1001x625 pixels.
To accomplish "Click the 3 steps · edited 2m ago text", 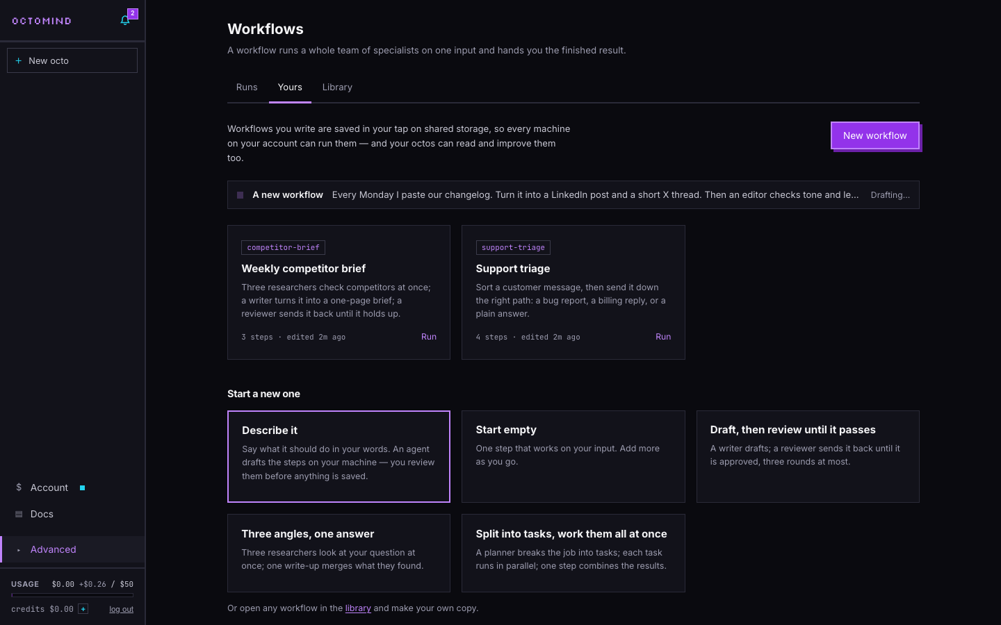I will tap(293, 337).
